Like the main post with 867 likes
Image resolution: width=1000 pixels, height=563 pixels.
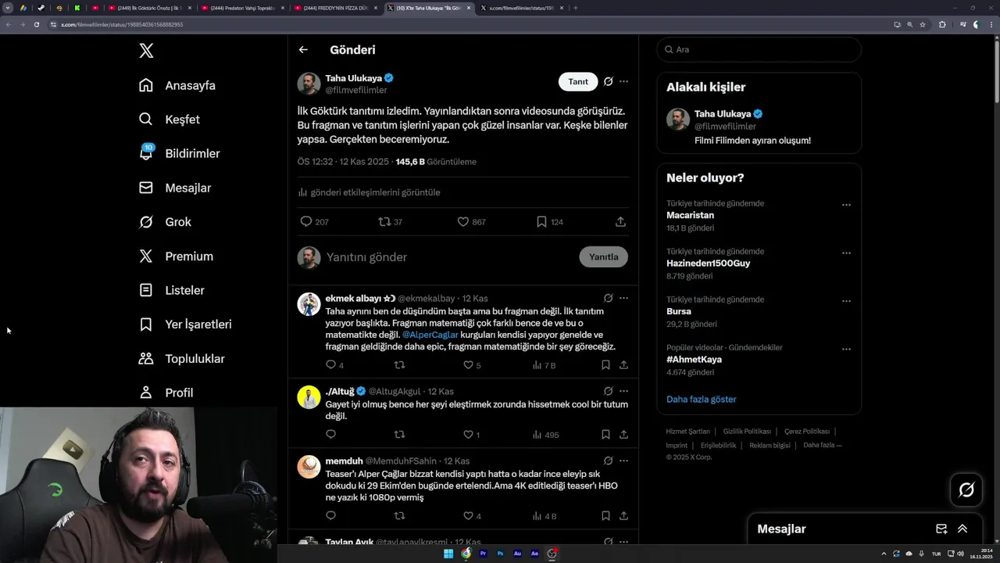coord(462,222)
